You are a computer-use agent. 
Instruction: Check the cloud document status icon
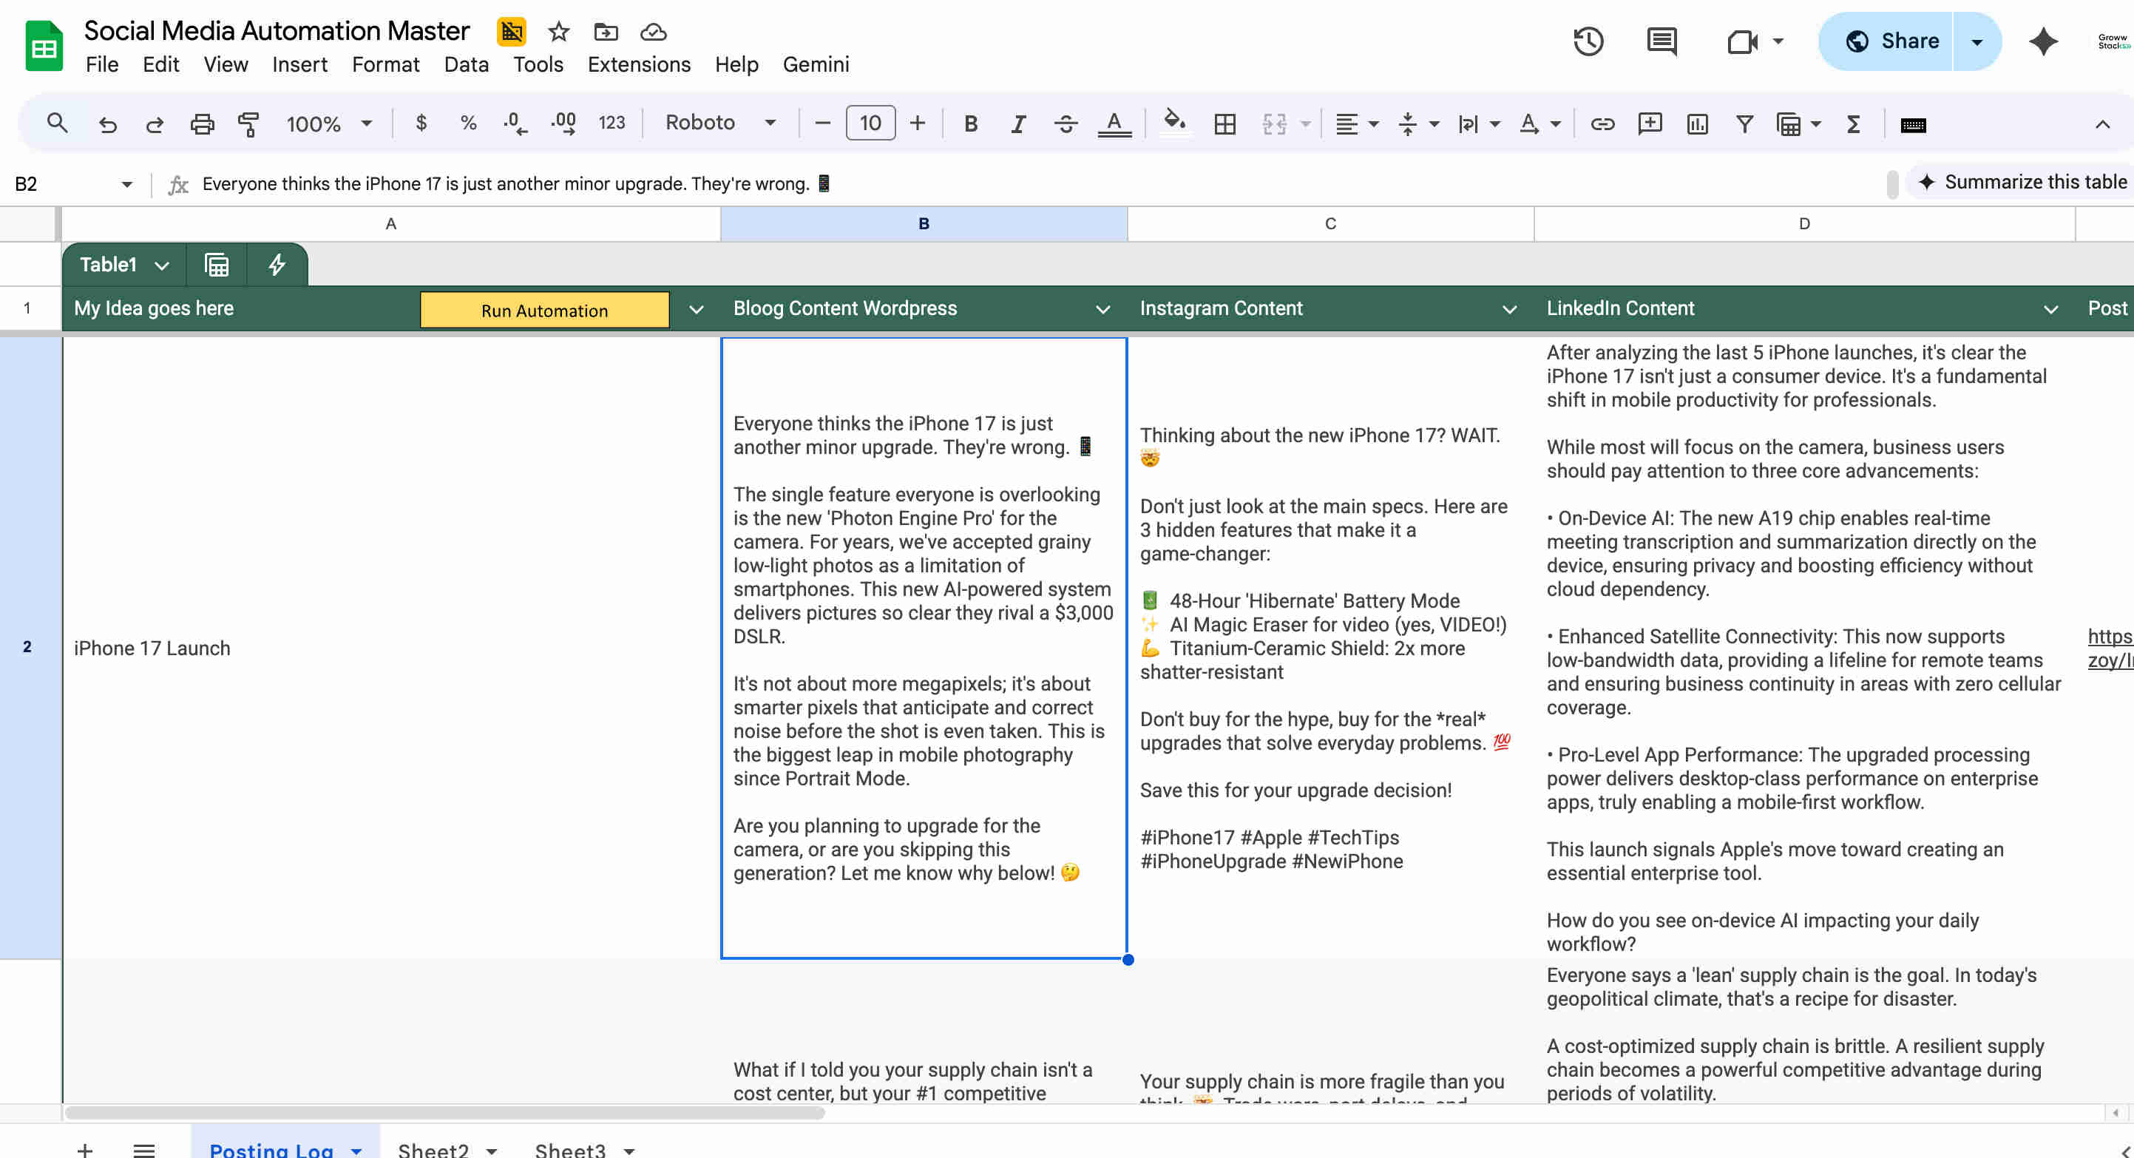654,33
